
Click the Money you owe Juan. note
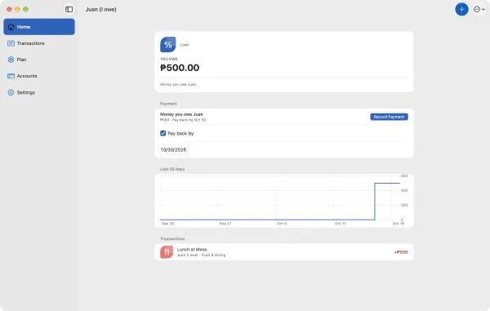178,84
